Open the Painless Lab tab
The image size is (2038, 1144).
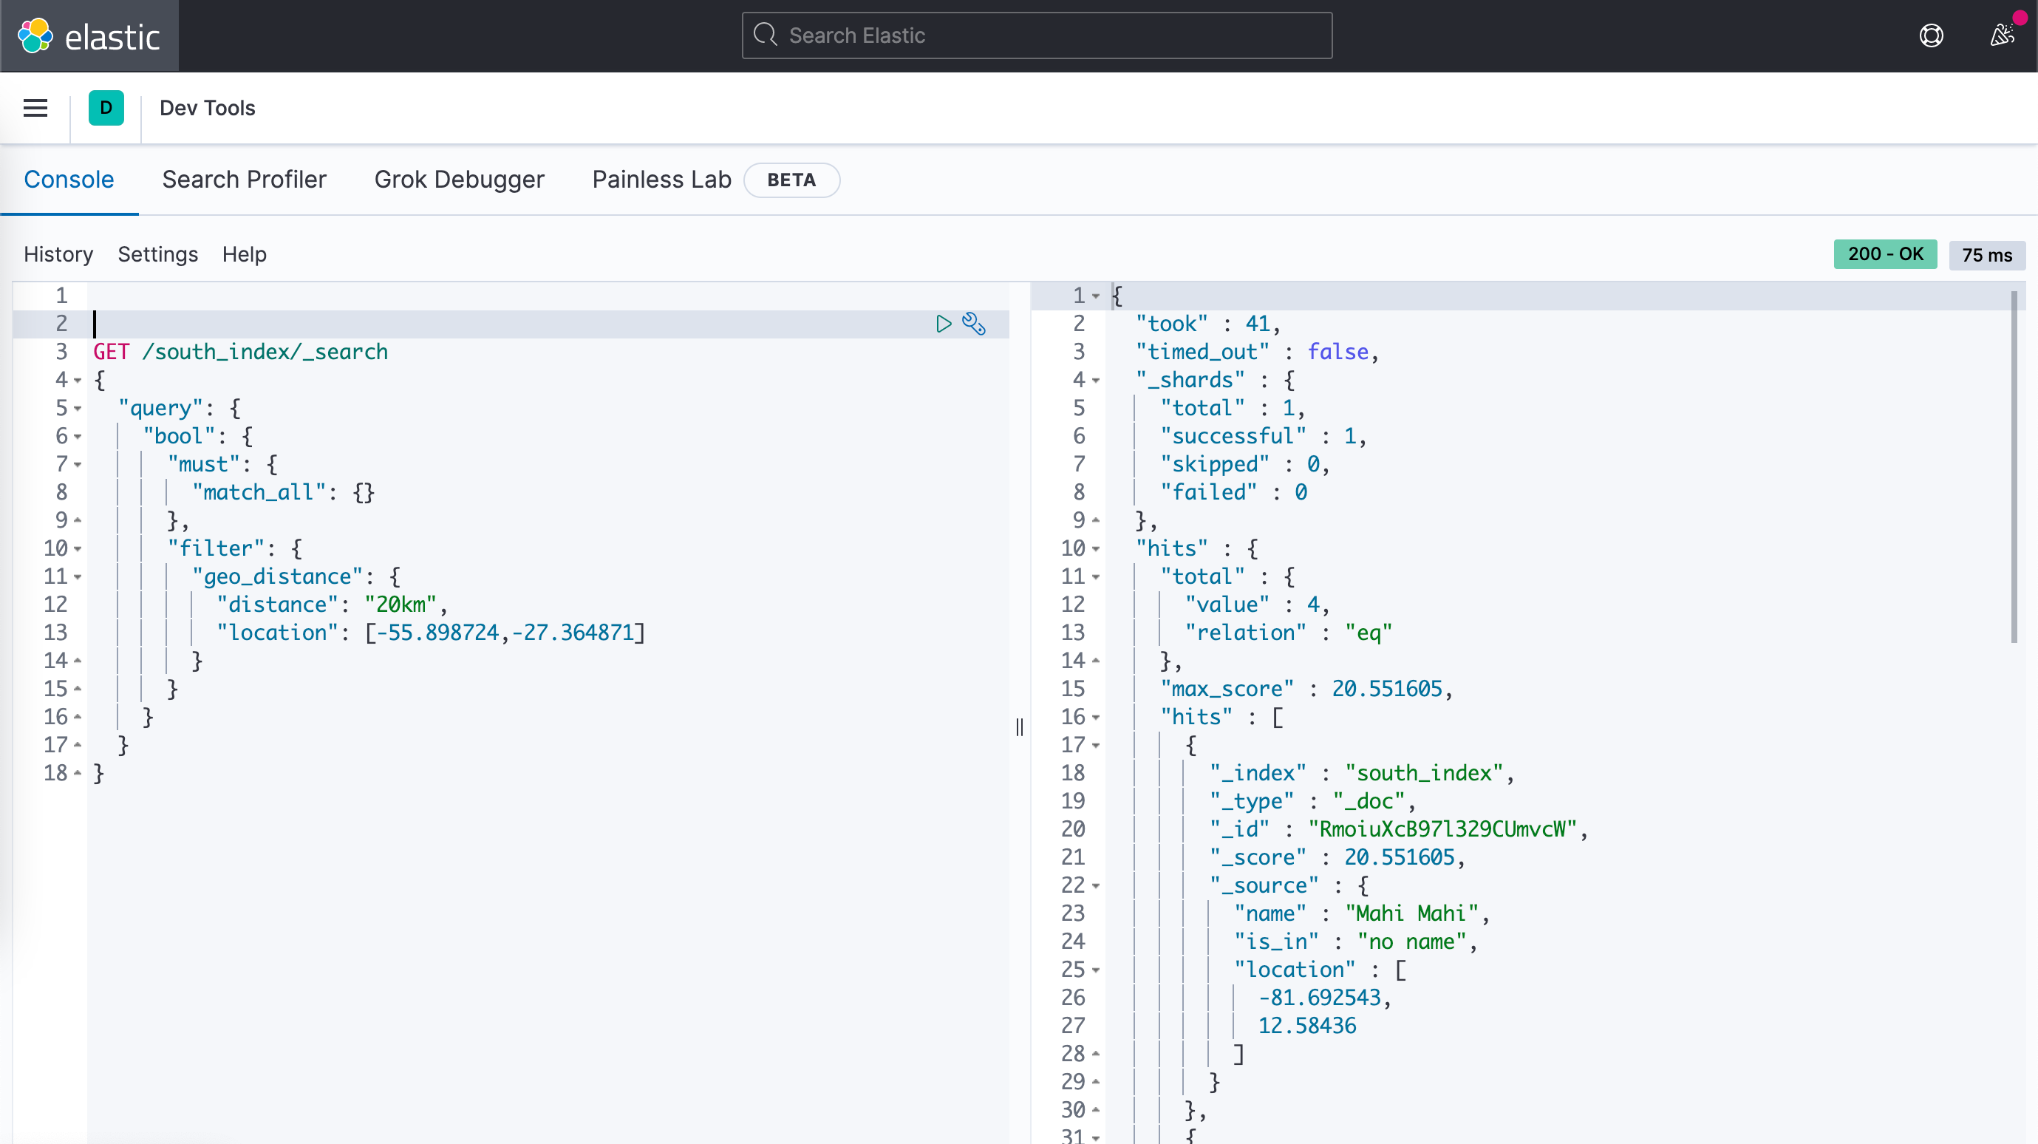[x=661, y=180]
